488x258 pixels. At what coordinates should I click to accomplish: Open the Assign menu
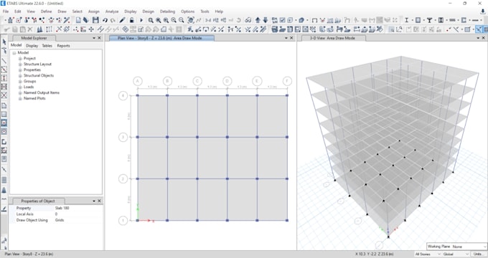[x=94, y=11]
